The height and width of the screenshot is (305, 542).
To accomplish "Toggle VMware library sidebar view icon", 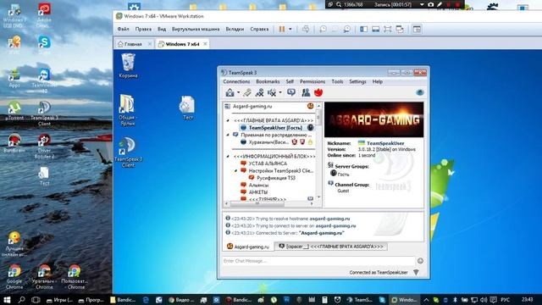I will (x=363, y=29).
